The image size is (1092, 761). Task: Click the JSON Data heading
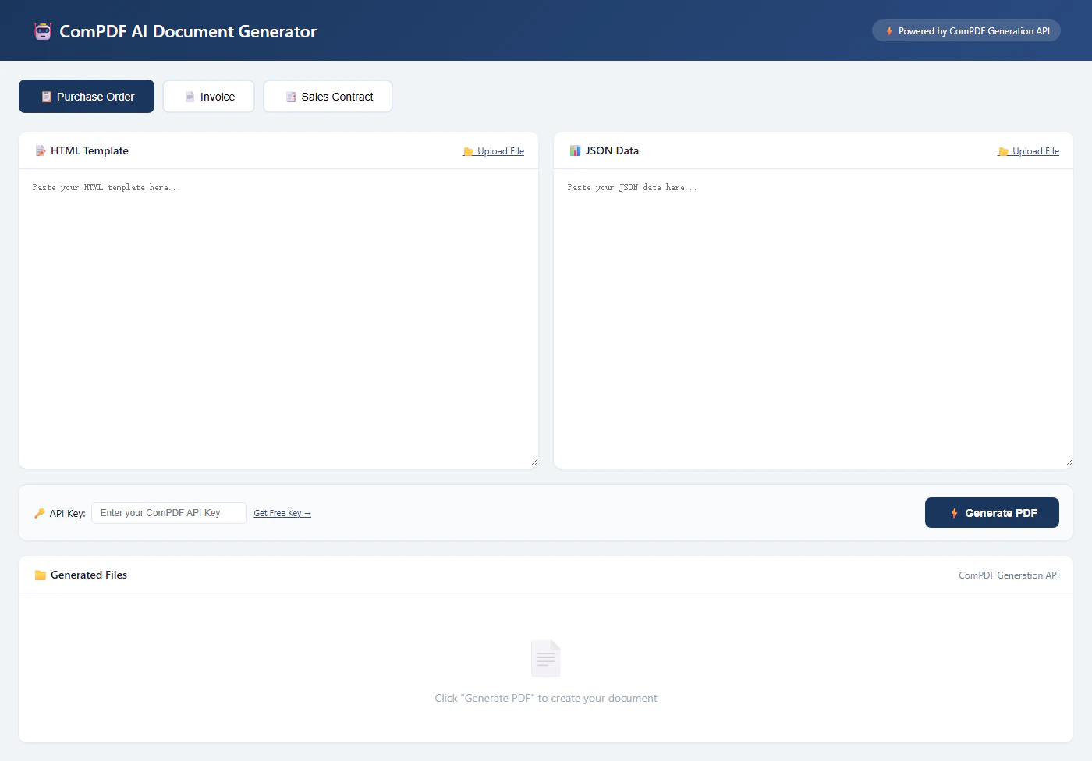coord(612,151)
